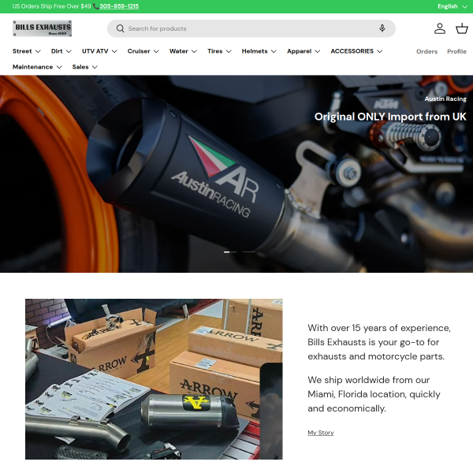Open the shopping cart basket icon

click(x=461, y=28)
